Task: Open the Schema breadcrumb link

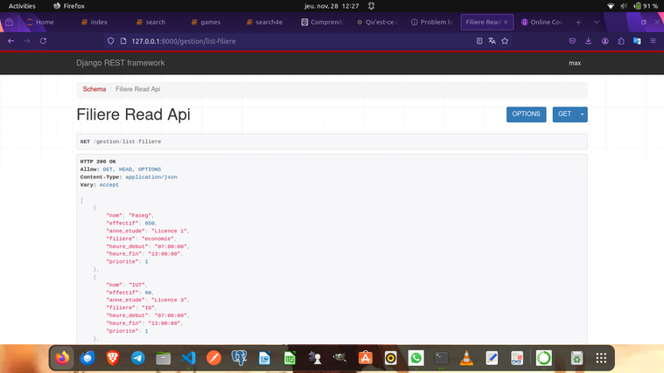Action: (94, 89)
